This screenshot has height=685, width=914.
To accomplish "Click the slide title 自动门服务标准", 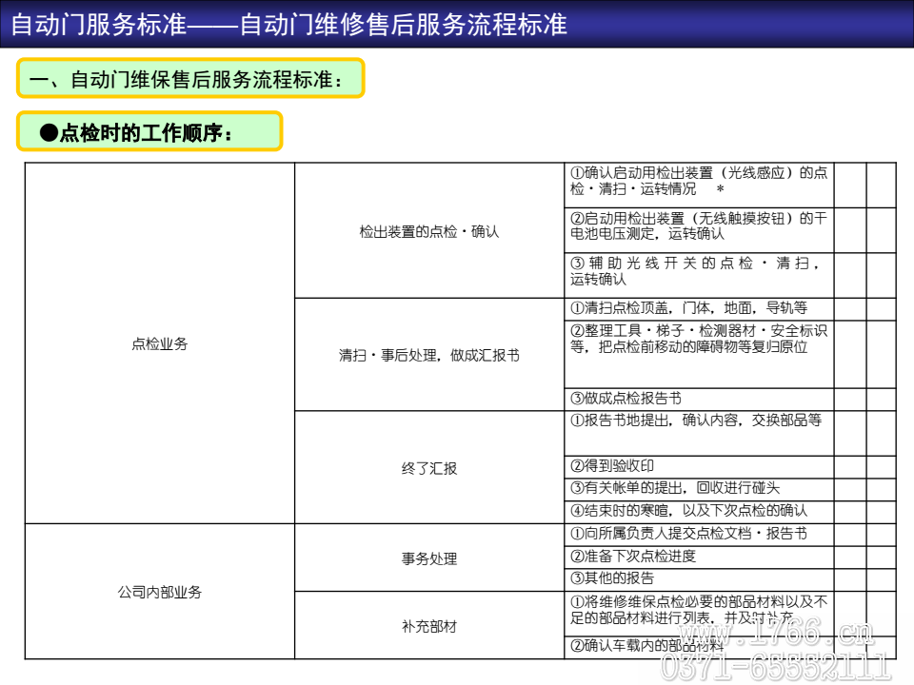I will pyautogui.click(x=288, y=24).
